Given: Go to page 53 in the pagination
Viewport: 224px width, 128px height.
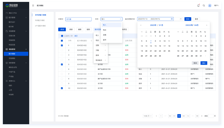Looking at the screenshot, I should point(184,116).
